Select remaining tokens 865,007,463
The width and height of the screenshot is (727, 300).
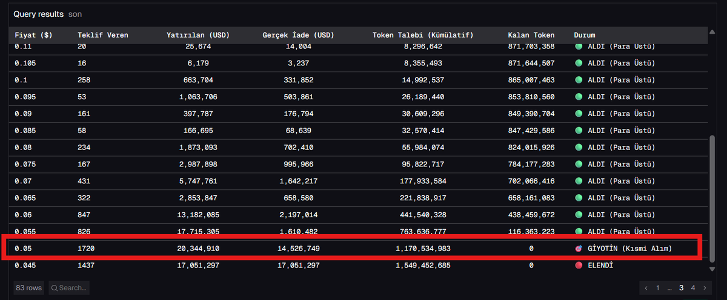(531, 80)
